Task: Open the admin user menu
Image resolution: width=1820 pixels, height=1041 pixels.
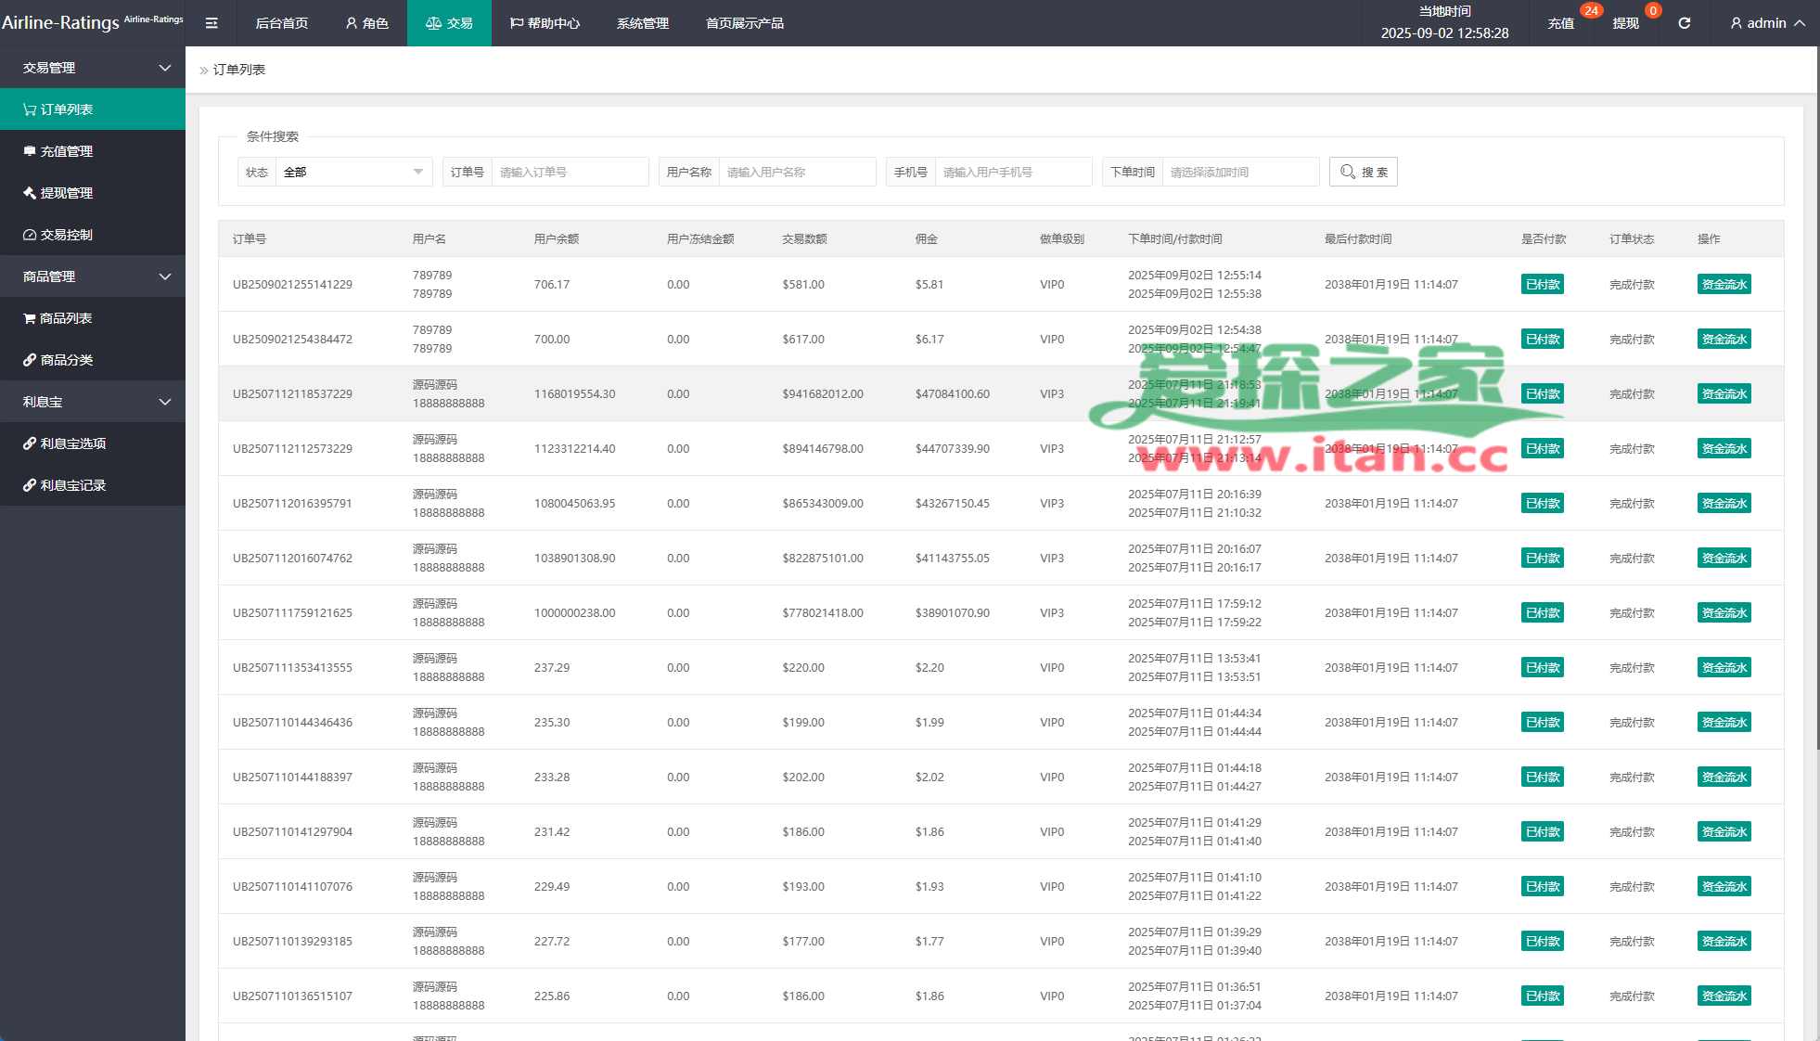Action: pos(1767,23)
